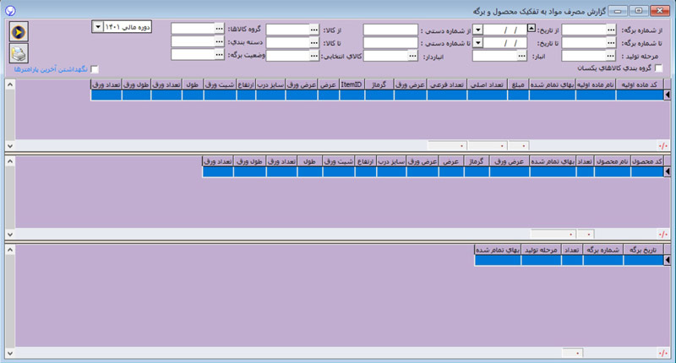Open lookup button for از شماره برگه
676x363 pixels.
coord(611,28)
